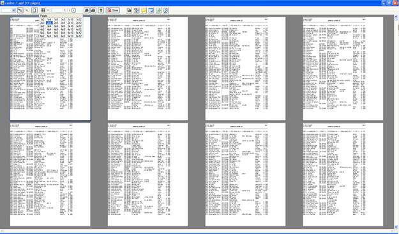Click the second printer icon beside it
Viewport: 399px width, 234px height.
(93, 10)
